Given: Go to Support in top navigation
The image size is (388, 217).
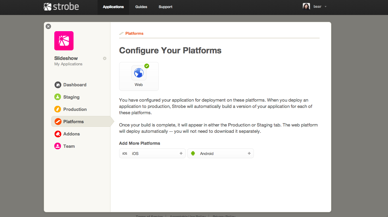Looking at the screenshot, I should click(165, 7).
